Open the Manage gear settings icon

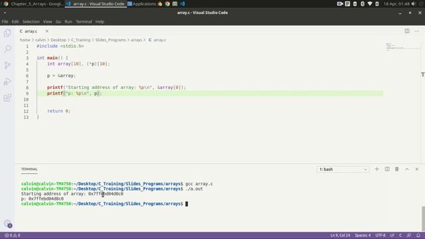pyautogui.click(x=7, y=224)
